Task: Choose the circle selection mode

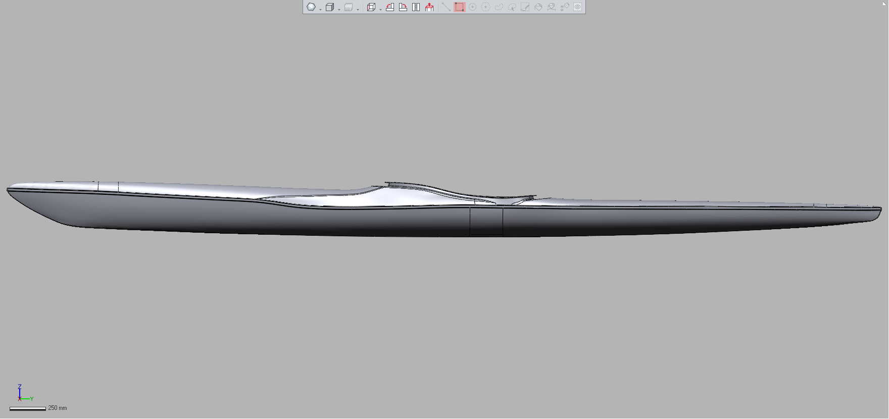Action: [x=472, y=7]
